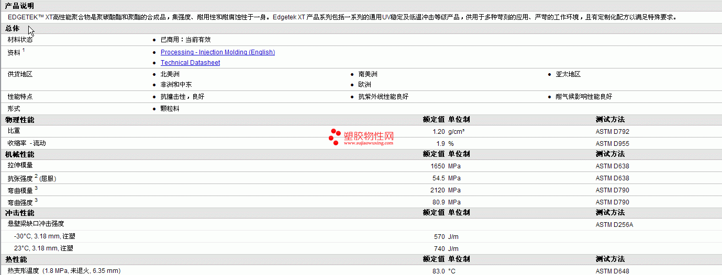The width and height of the screenshot is (722, 275).
Task: Click the 南美洲 region entry
Action: (368, 74)
